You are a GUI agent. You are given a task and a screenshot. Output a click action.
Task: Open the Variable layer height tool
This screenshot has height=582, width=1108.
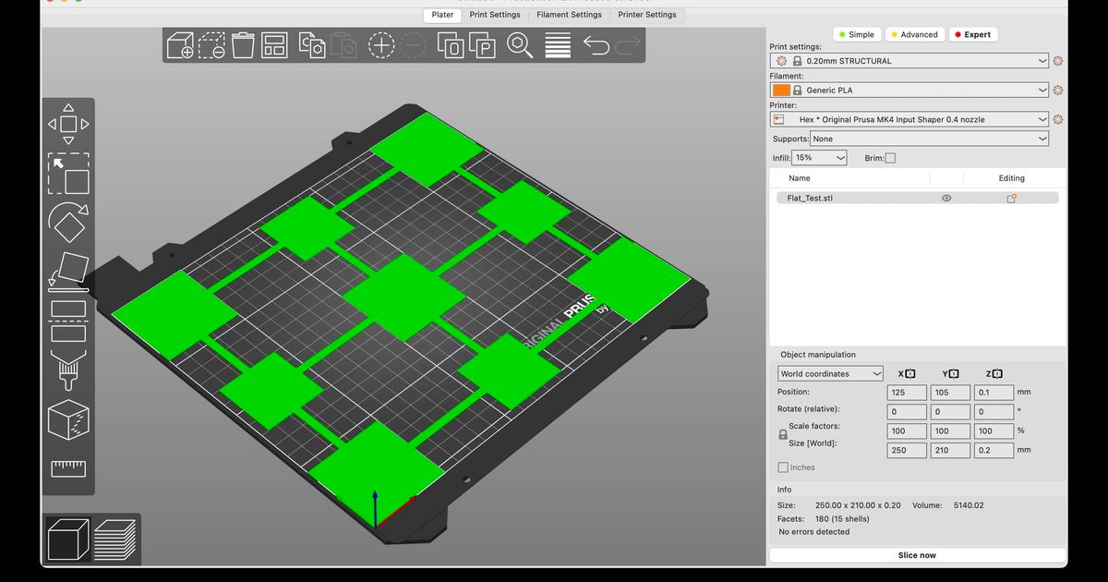pos(557,44)
